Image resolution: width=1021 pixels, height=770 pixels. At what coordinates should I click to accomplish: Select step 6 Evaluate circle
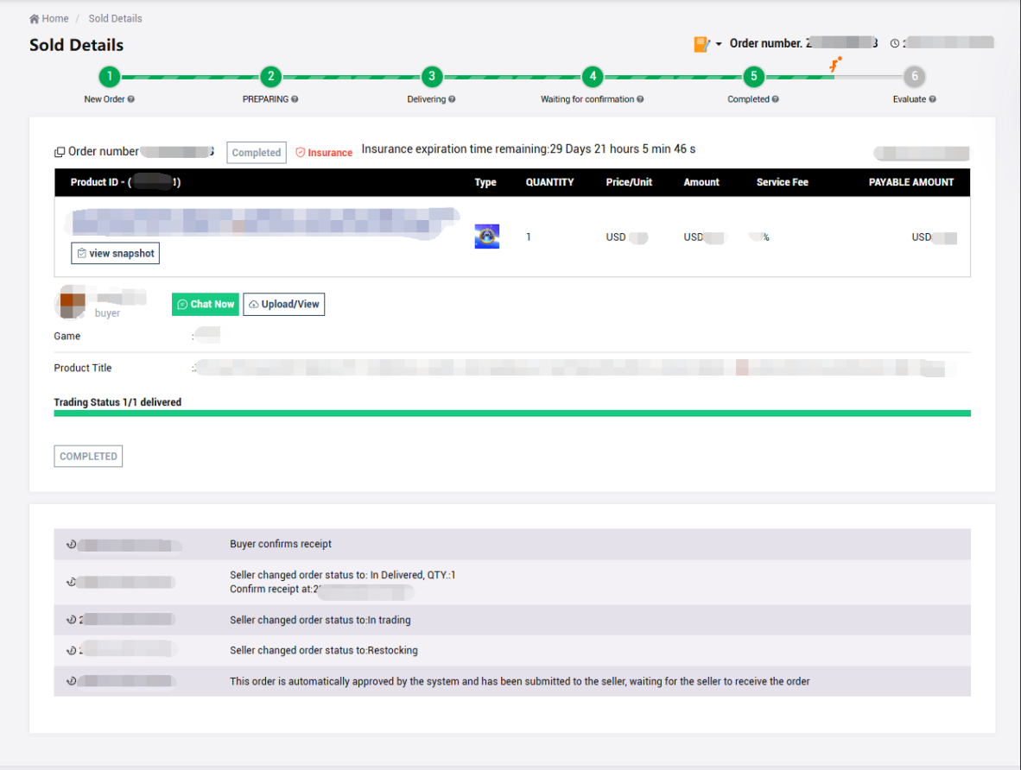(914, 77)
